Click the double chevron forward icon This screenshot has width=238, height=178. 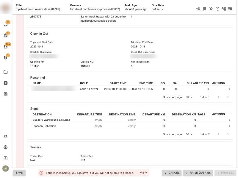click(x=211, y=9)
